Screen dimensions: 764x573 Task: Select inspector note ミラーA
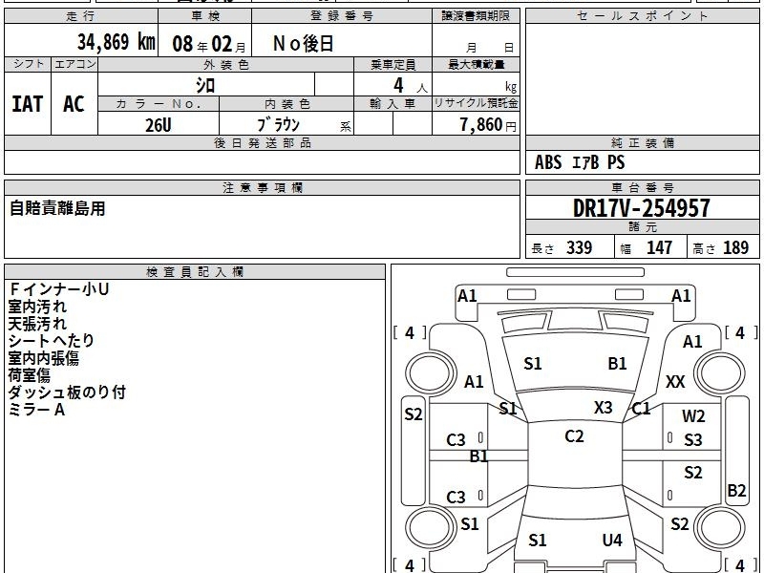[36, 410]
